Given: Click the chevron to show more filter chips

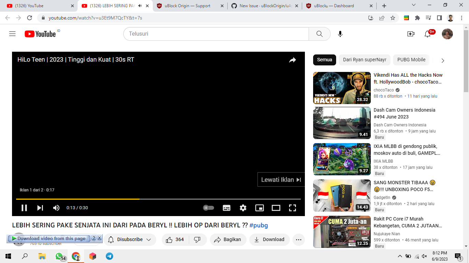Looking at the screenshot, I should [443, 60].
